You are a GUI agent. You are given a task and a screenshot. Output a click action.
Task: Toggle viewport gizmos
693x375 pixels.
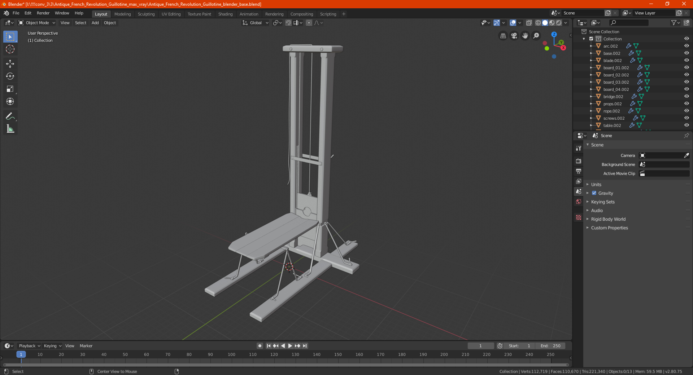click(x=497, y=23)
